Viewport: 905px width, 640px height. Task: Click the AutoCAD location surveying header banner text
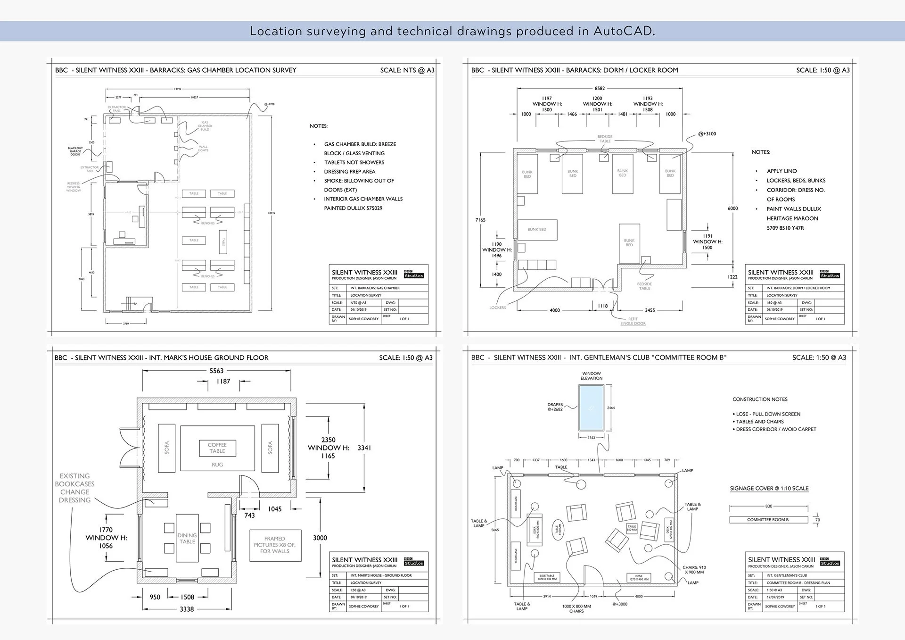tap(452, 31)
